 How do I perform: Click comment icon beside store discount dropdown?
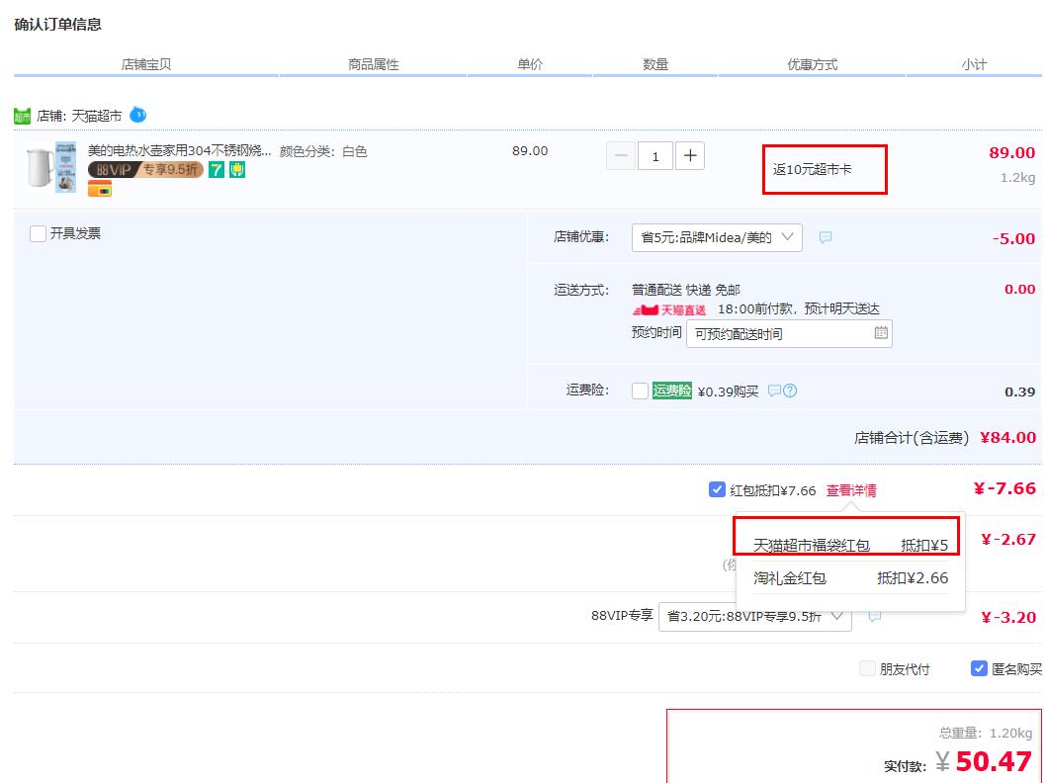point(826,237)
